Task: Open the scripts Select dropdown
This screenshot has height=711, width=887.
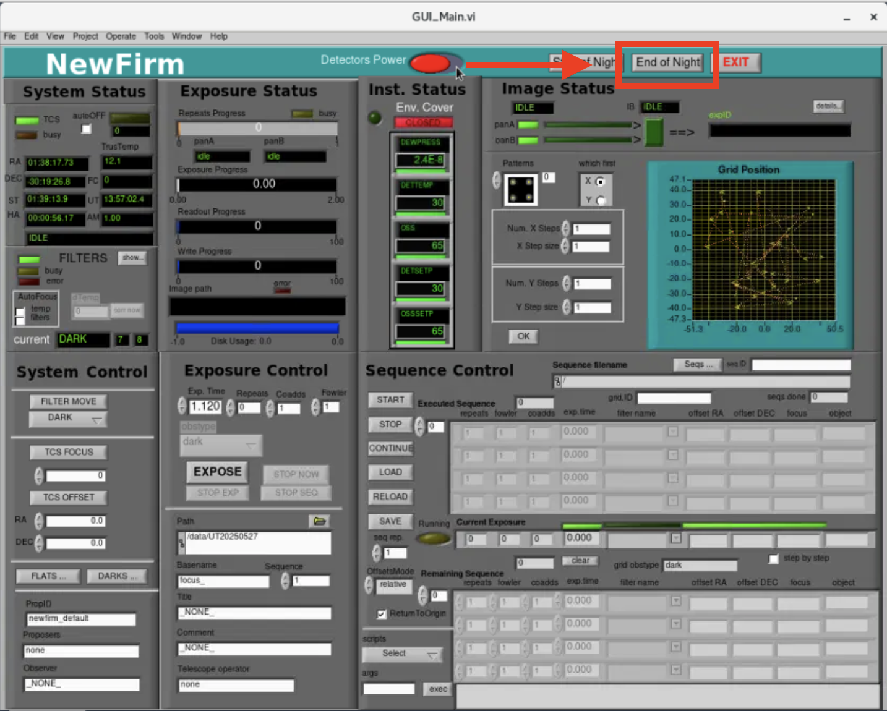Action: tap(401, 654)
